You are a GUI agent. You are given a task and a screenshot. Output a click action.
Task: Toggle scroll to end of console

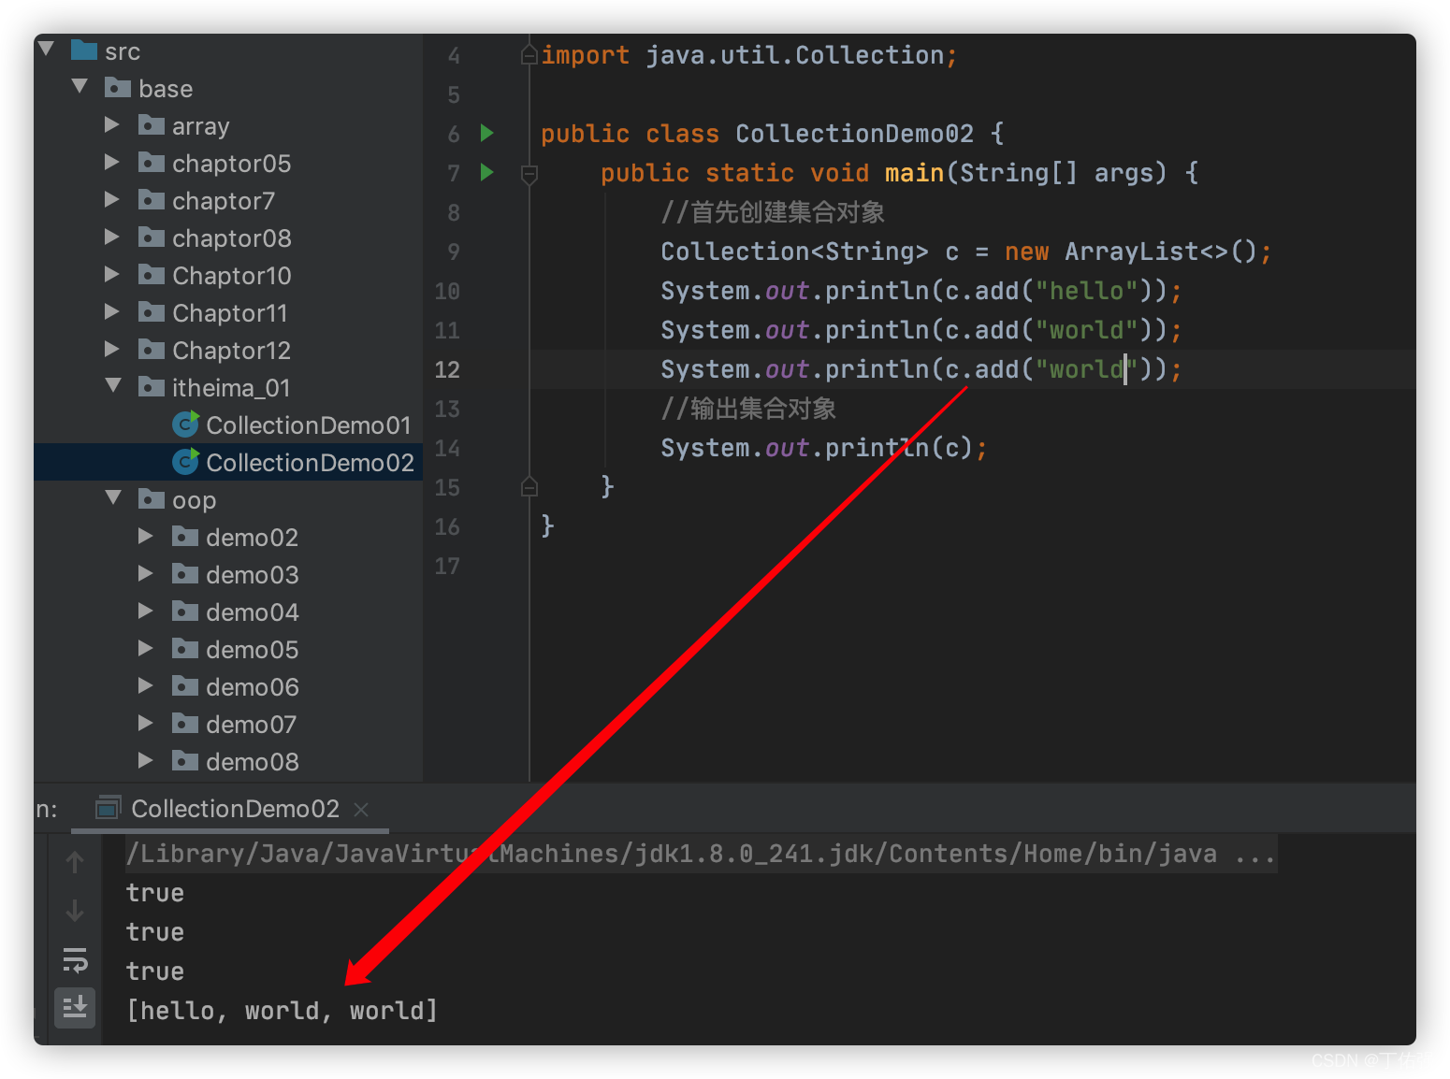pyautogui.click(x=75, y=1007)
